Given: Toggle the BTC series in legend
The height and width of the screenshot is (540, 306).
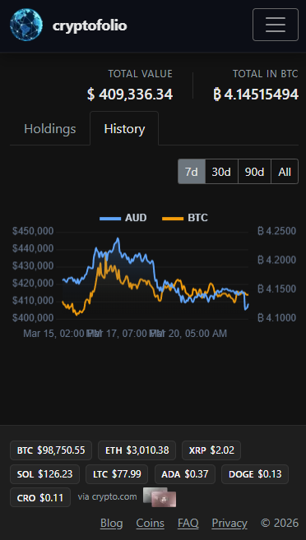Looking at the screenshot, I should 185,218.
